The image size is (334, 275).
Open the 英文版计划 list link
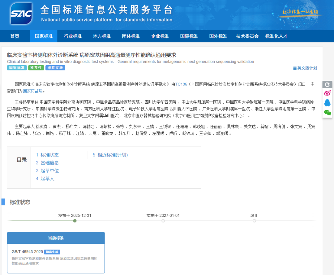point(305,68)
